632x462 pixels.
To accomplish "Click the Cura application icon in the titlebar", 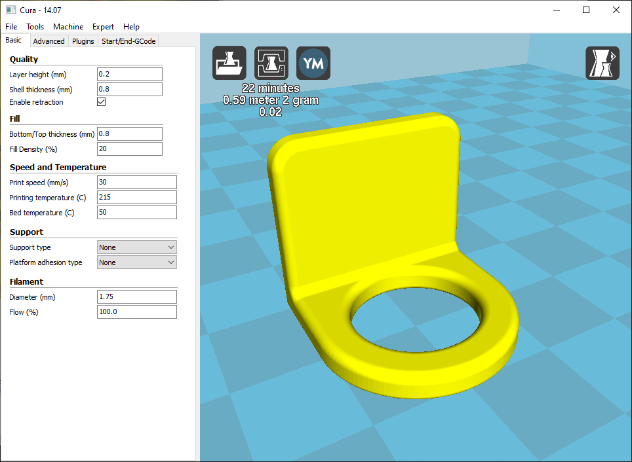I will [x=9, y=10].
